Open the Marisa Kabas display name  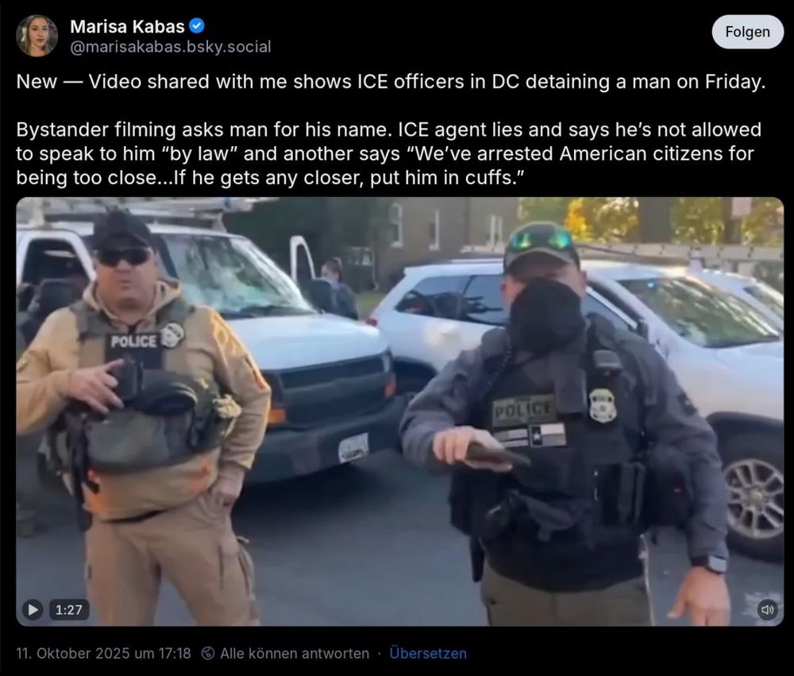tap(127, 26)
